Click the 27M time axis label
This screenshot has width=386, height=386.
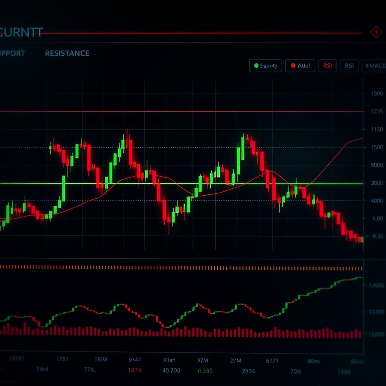(x=235, y=361)
